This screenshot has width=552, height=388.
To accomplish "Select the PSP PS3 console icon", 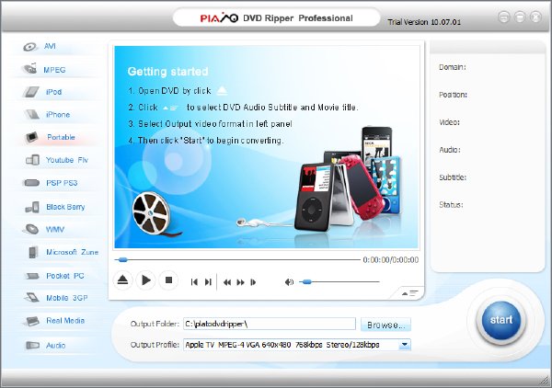I will pos(31,183).
